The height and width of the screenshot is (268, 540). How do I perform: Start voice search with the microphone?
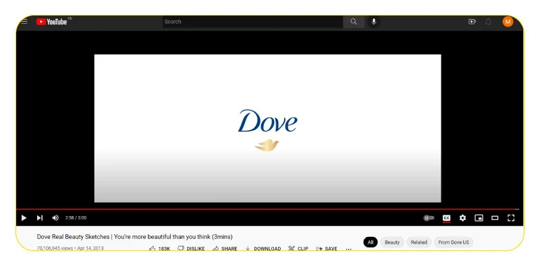click(374, 22)
